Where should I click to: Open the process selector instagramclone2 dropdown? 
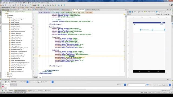click(x=41, y=82)
